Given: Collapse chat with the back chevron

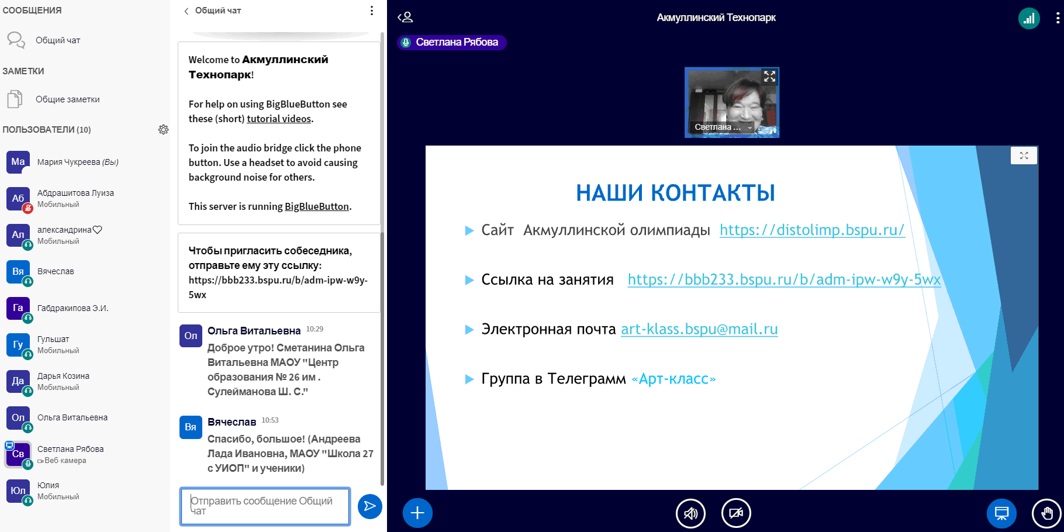Looking at the screenshot, I should coord(186,11).
